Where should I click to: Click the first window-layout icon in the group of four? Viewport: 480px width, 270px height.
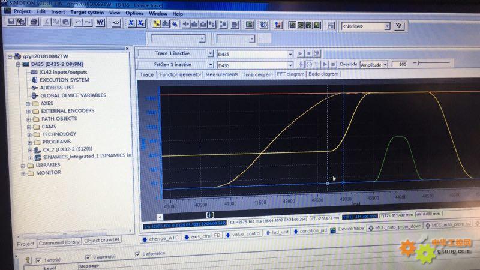coord(292,25)
